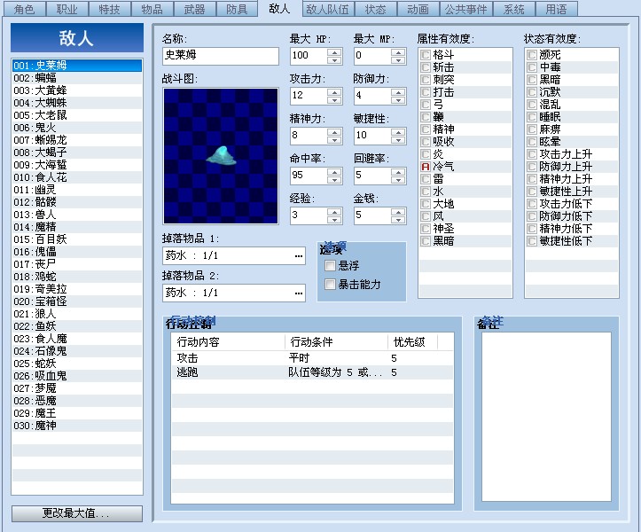Toggle 斩击 element efficiency box

pos(426,67)
